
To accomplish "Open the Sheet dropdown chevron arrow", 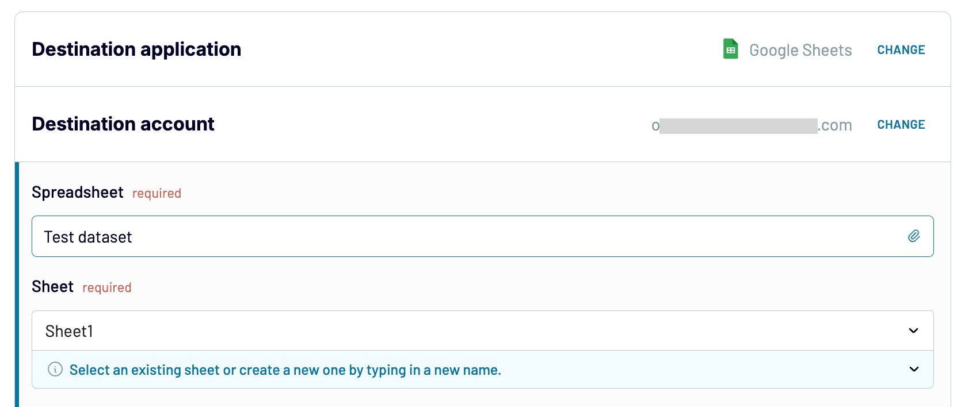I will click(x=913, y=331).
